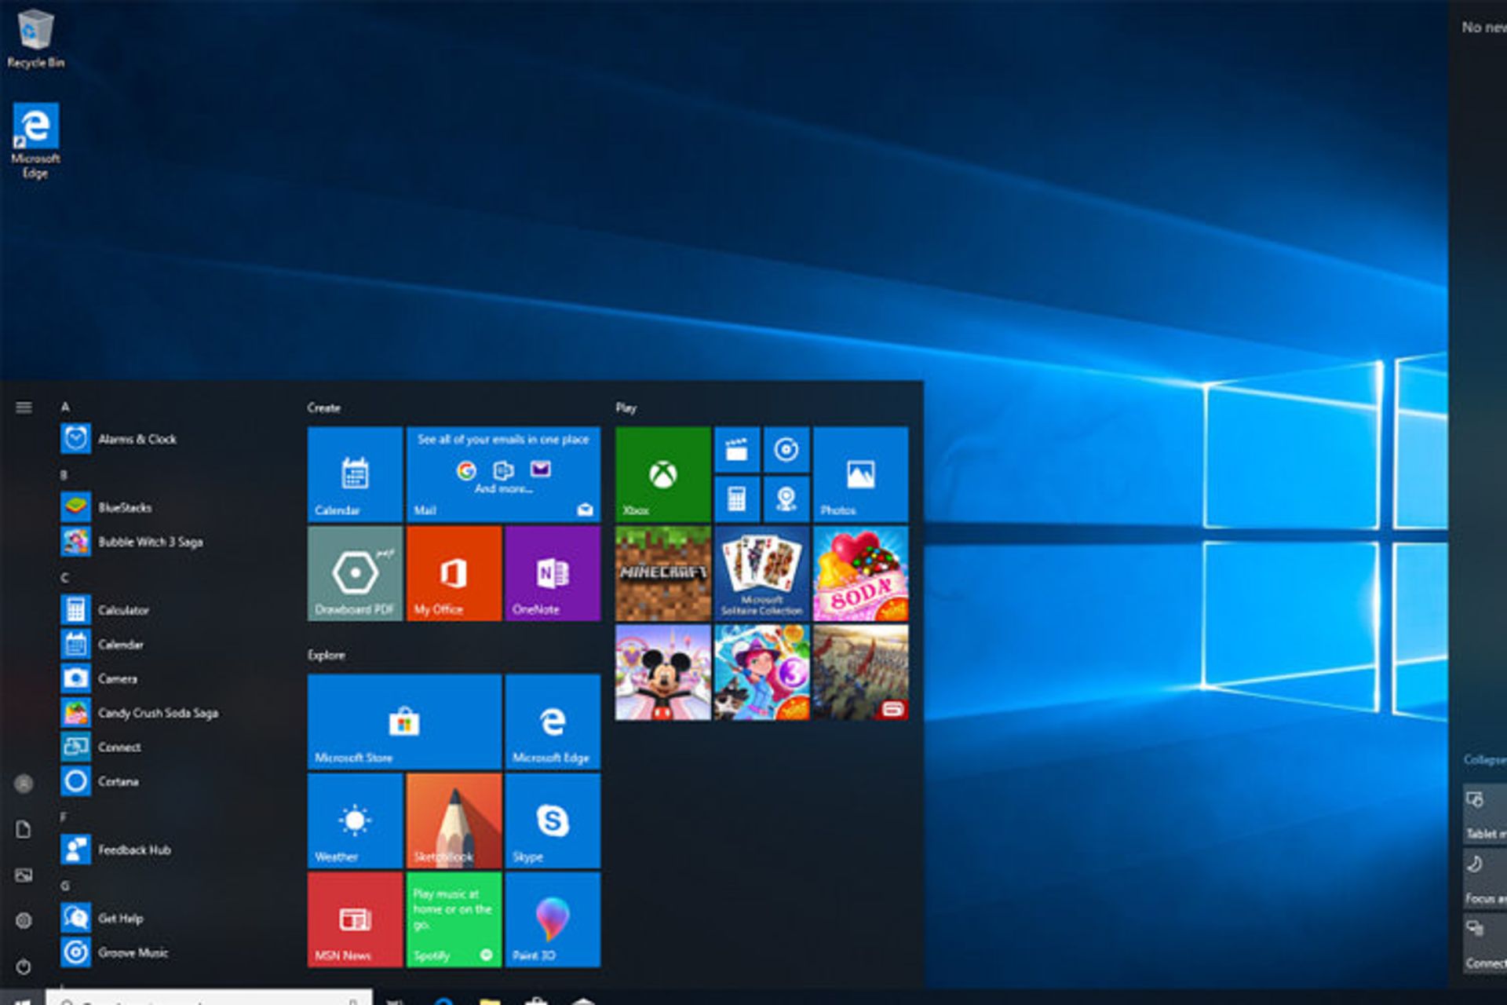Open the user account button in Start rail
This screenshot has height=1005, width=1507.
(24, 784)
